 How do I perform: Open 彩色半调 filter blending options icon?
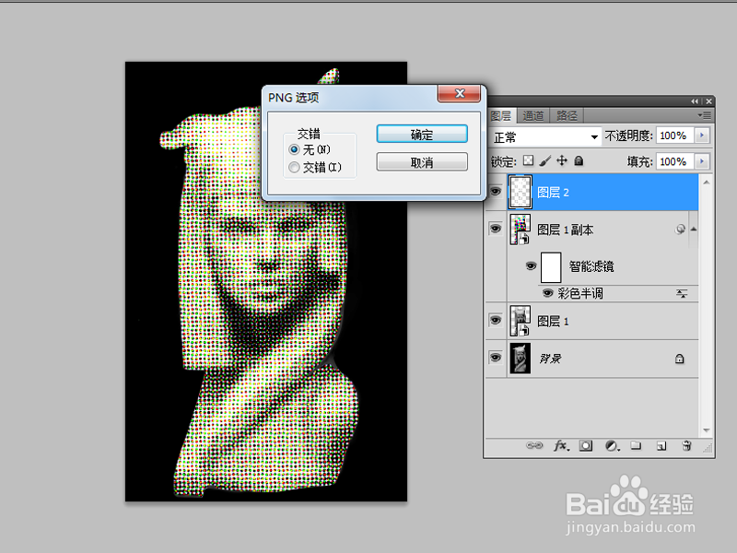682,293
